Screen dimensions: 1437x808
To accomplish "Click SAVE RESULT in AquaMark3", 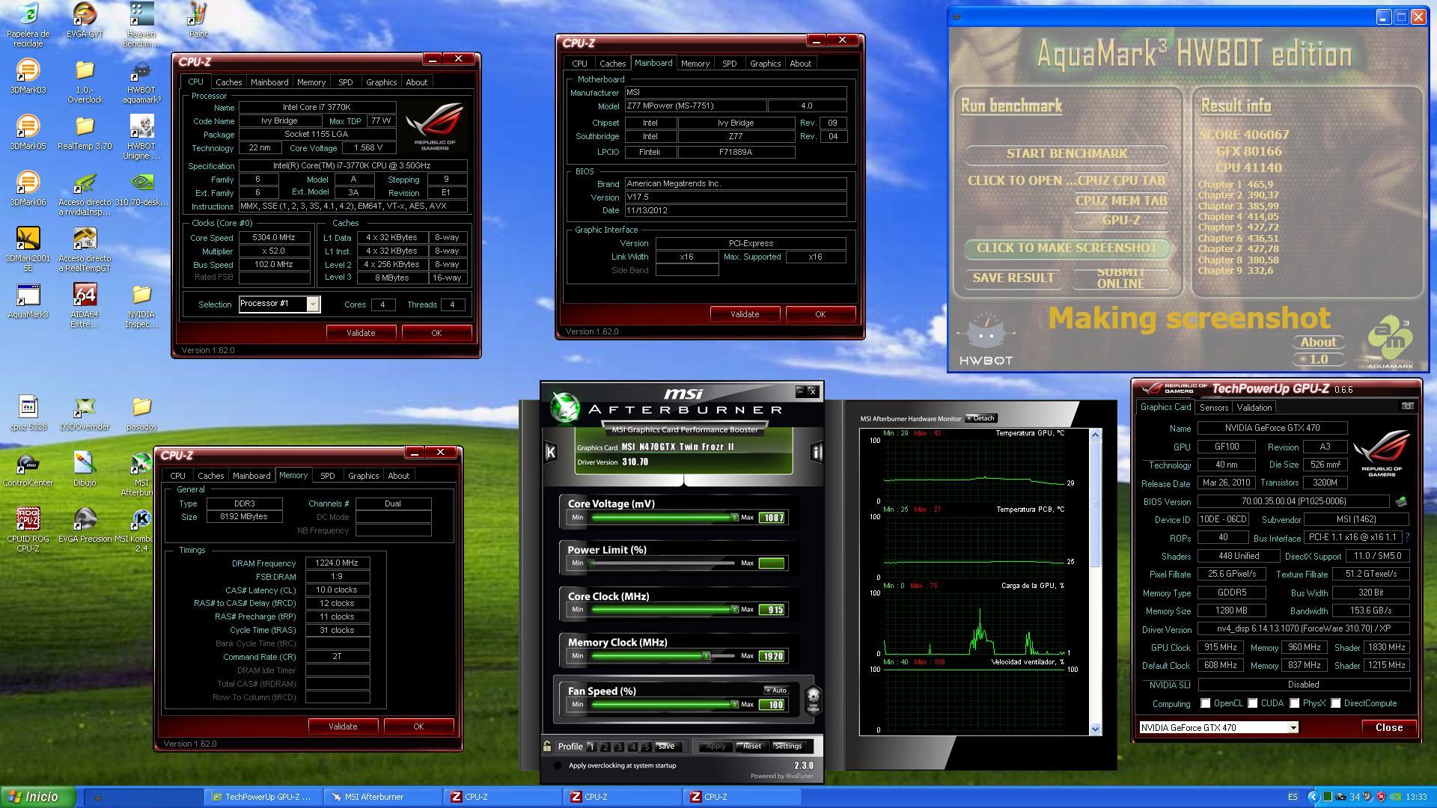I will [1013, 278].
